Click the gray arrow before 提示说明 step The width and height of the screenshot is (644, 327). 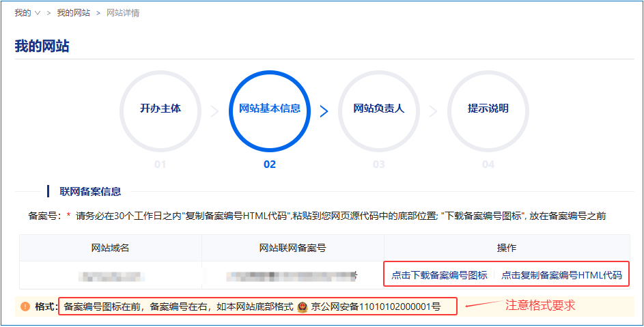pyautogui.click(x=433, y=111)
